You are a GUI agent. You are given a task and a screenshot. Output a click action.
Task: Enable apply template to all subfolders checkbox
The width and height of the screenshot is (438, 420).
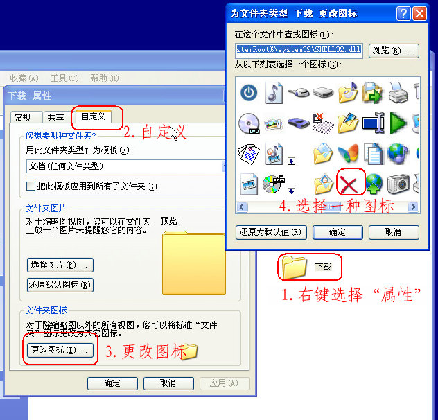(30, 186)
